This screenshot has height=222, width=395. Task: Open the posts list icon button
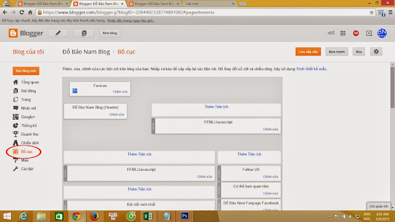84,33
